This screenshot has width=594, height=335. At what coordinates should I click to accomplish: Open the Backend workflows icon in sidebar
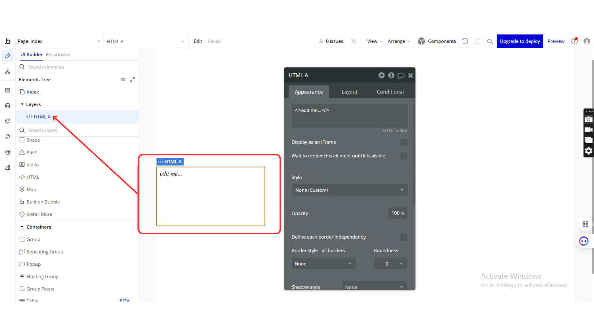point(8,90)
